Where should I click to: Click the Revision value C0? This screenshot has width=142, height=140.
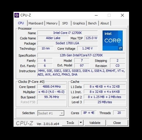click(118, 66)
